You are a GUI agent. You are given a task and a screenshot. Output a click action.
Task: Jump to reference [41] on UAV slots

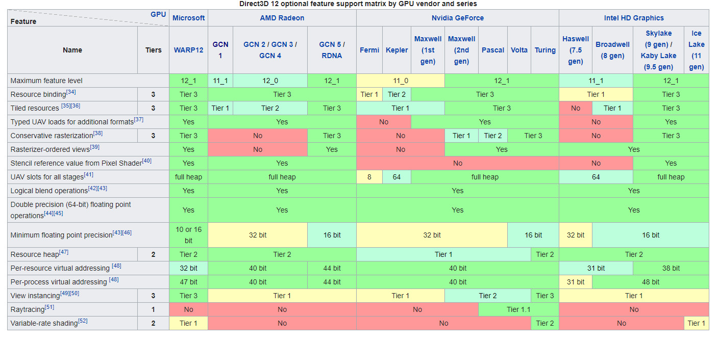[x=88, y=175]
